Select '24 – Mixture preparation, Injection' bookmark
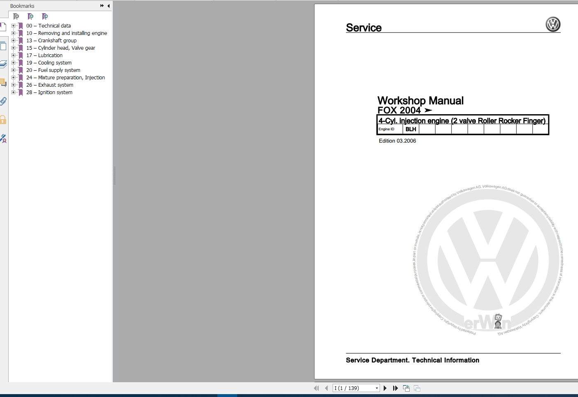Screen dimensions: 578x397 65,77
